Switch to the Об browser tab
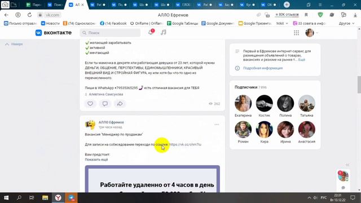Image resolution: width=361 pixels, height=203 pixels. 268,5
